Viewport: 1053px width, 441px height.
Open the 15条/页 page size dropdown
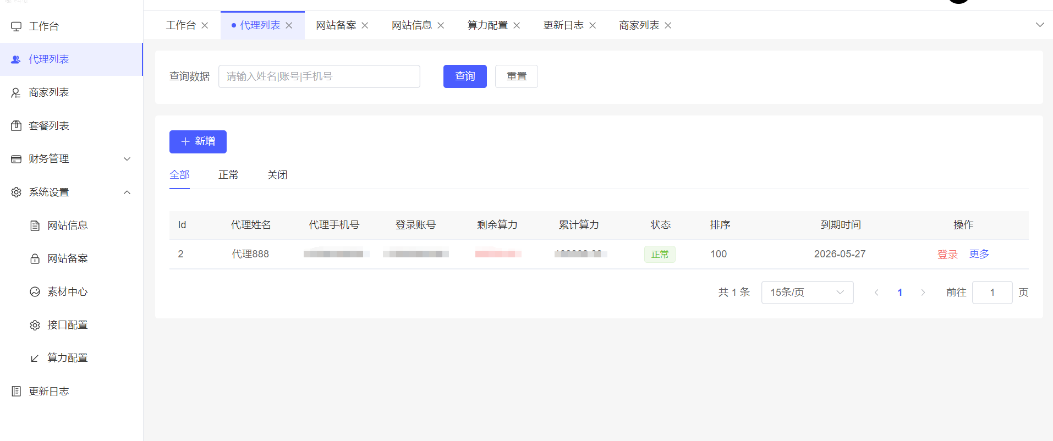pyautogui.click(x=807, y=293)
